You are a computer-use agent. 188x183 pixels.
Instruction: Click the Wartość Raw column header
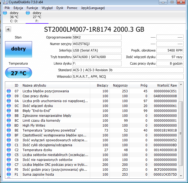164,86
